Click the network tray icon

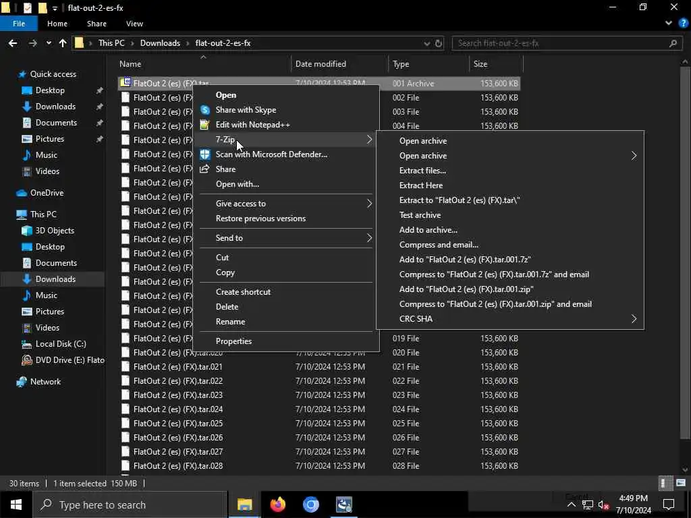click(x=587, y=505)
